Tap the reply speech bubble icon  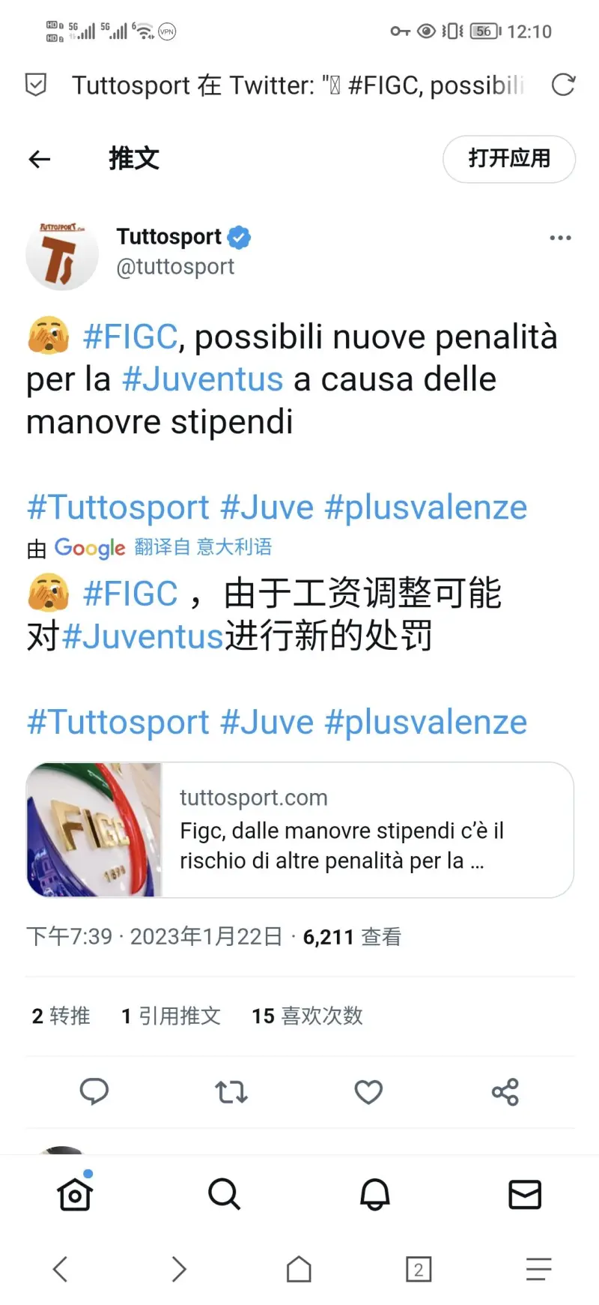pos(94,1091)
